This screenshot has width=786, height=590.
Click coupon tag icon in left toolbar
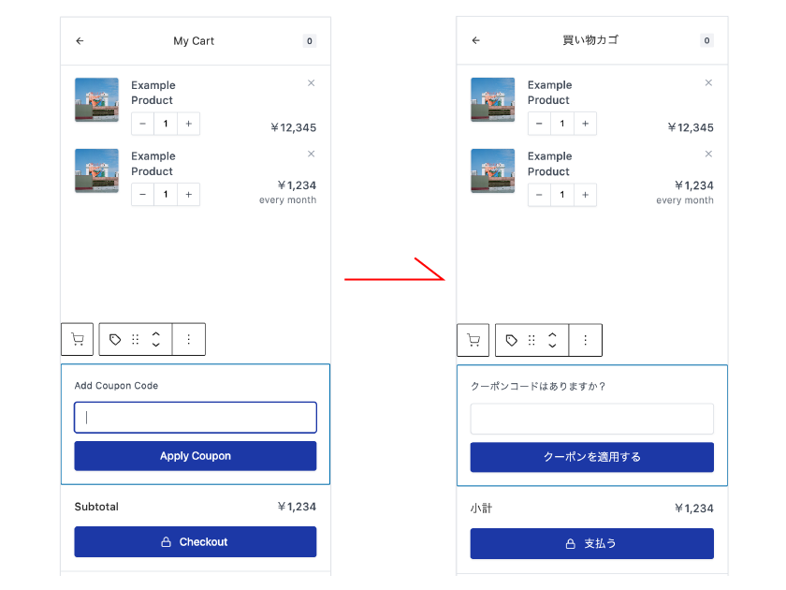point(115,340)
